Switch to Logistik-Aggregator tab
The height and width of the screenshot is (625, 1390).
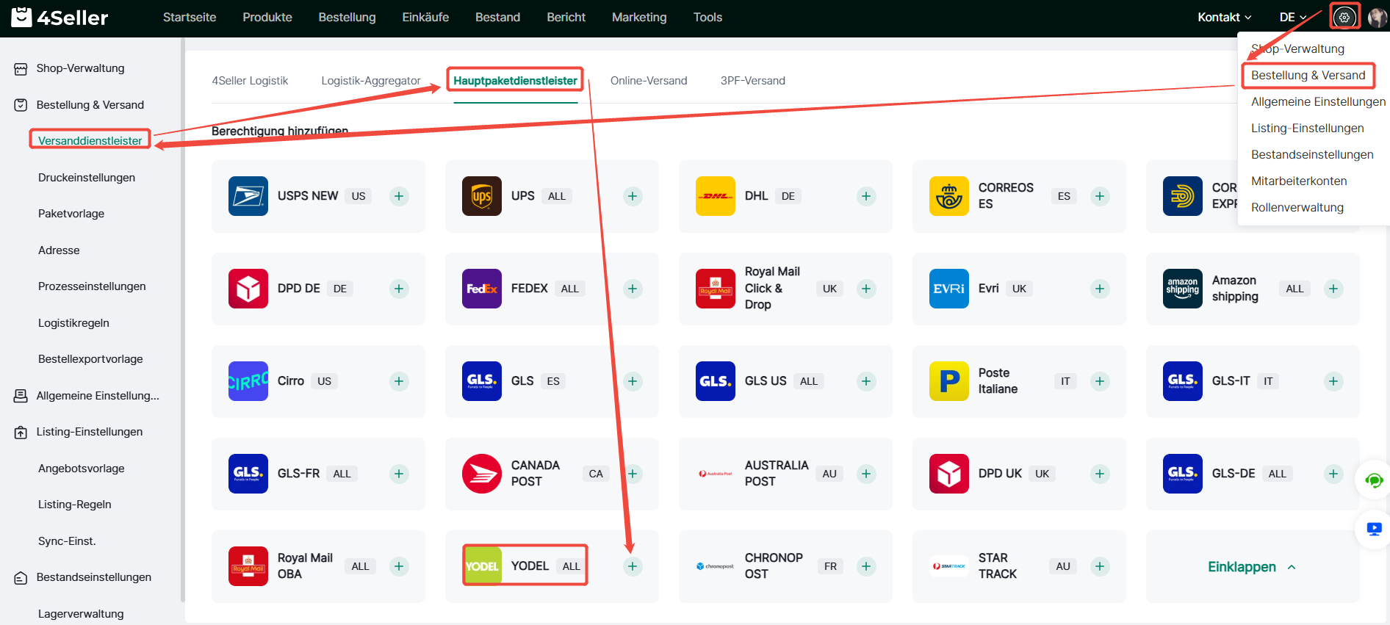(371, 81)
